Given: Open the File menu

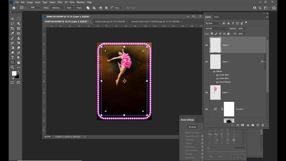Looking at the screenshot, I should (17, 2).
